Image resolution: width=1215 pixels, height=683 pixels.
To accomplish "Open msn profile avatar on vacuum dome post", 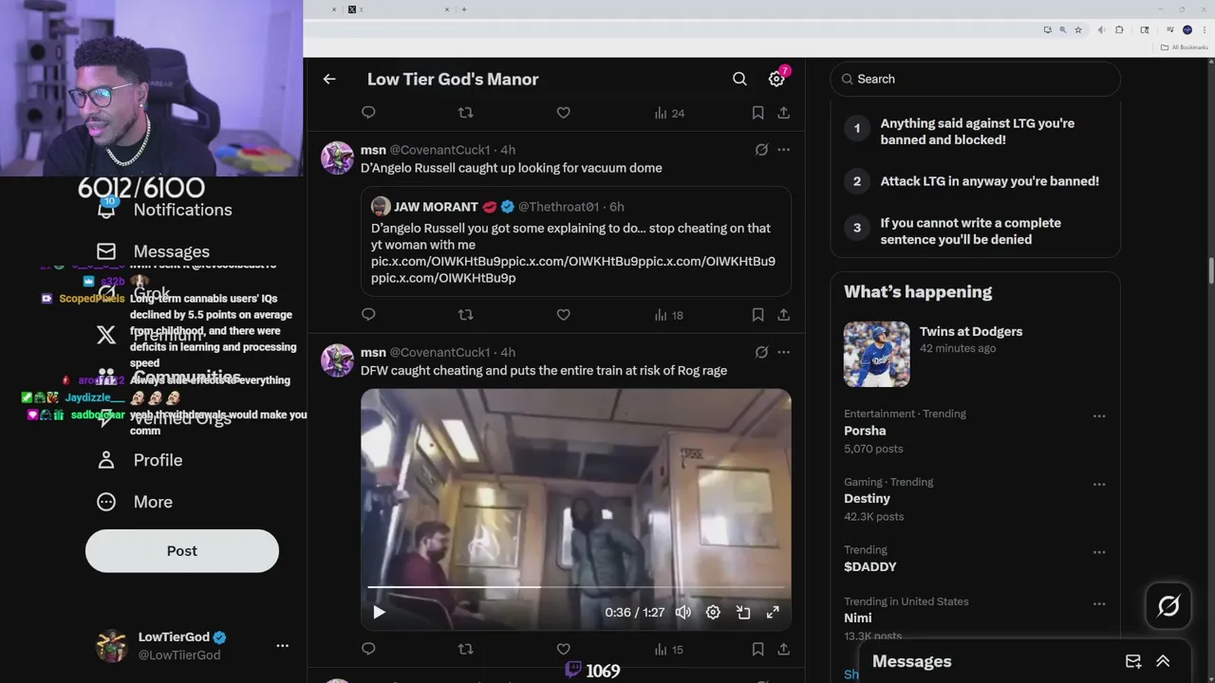I will pyautogui.click(x=337, y=157).
